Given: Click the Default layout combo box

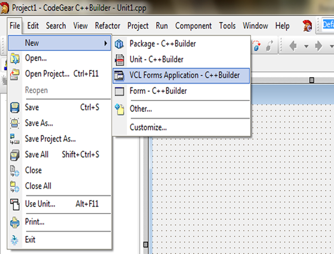Looking at the screenshot, I should pyautogui.click(x=328, y=25).
